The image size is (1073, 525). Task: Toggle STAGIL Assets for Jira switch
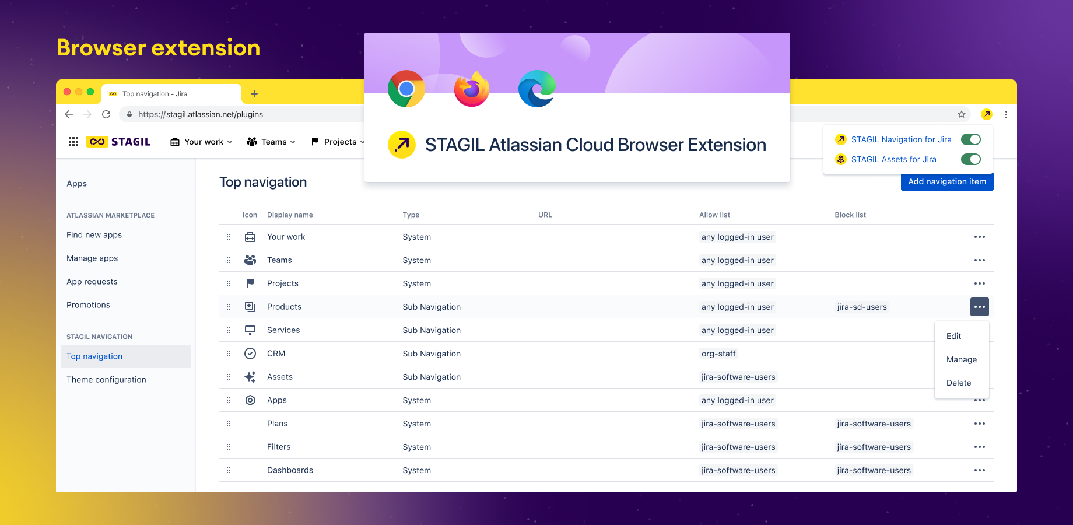(971, 159)
